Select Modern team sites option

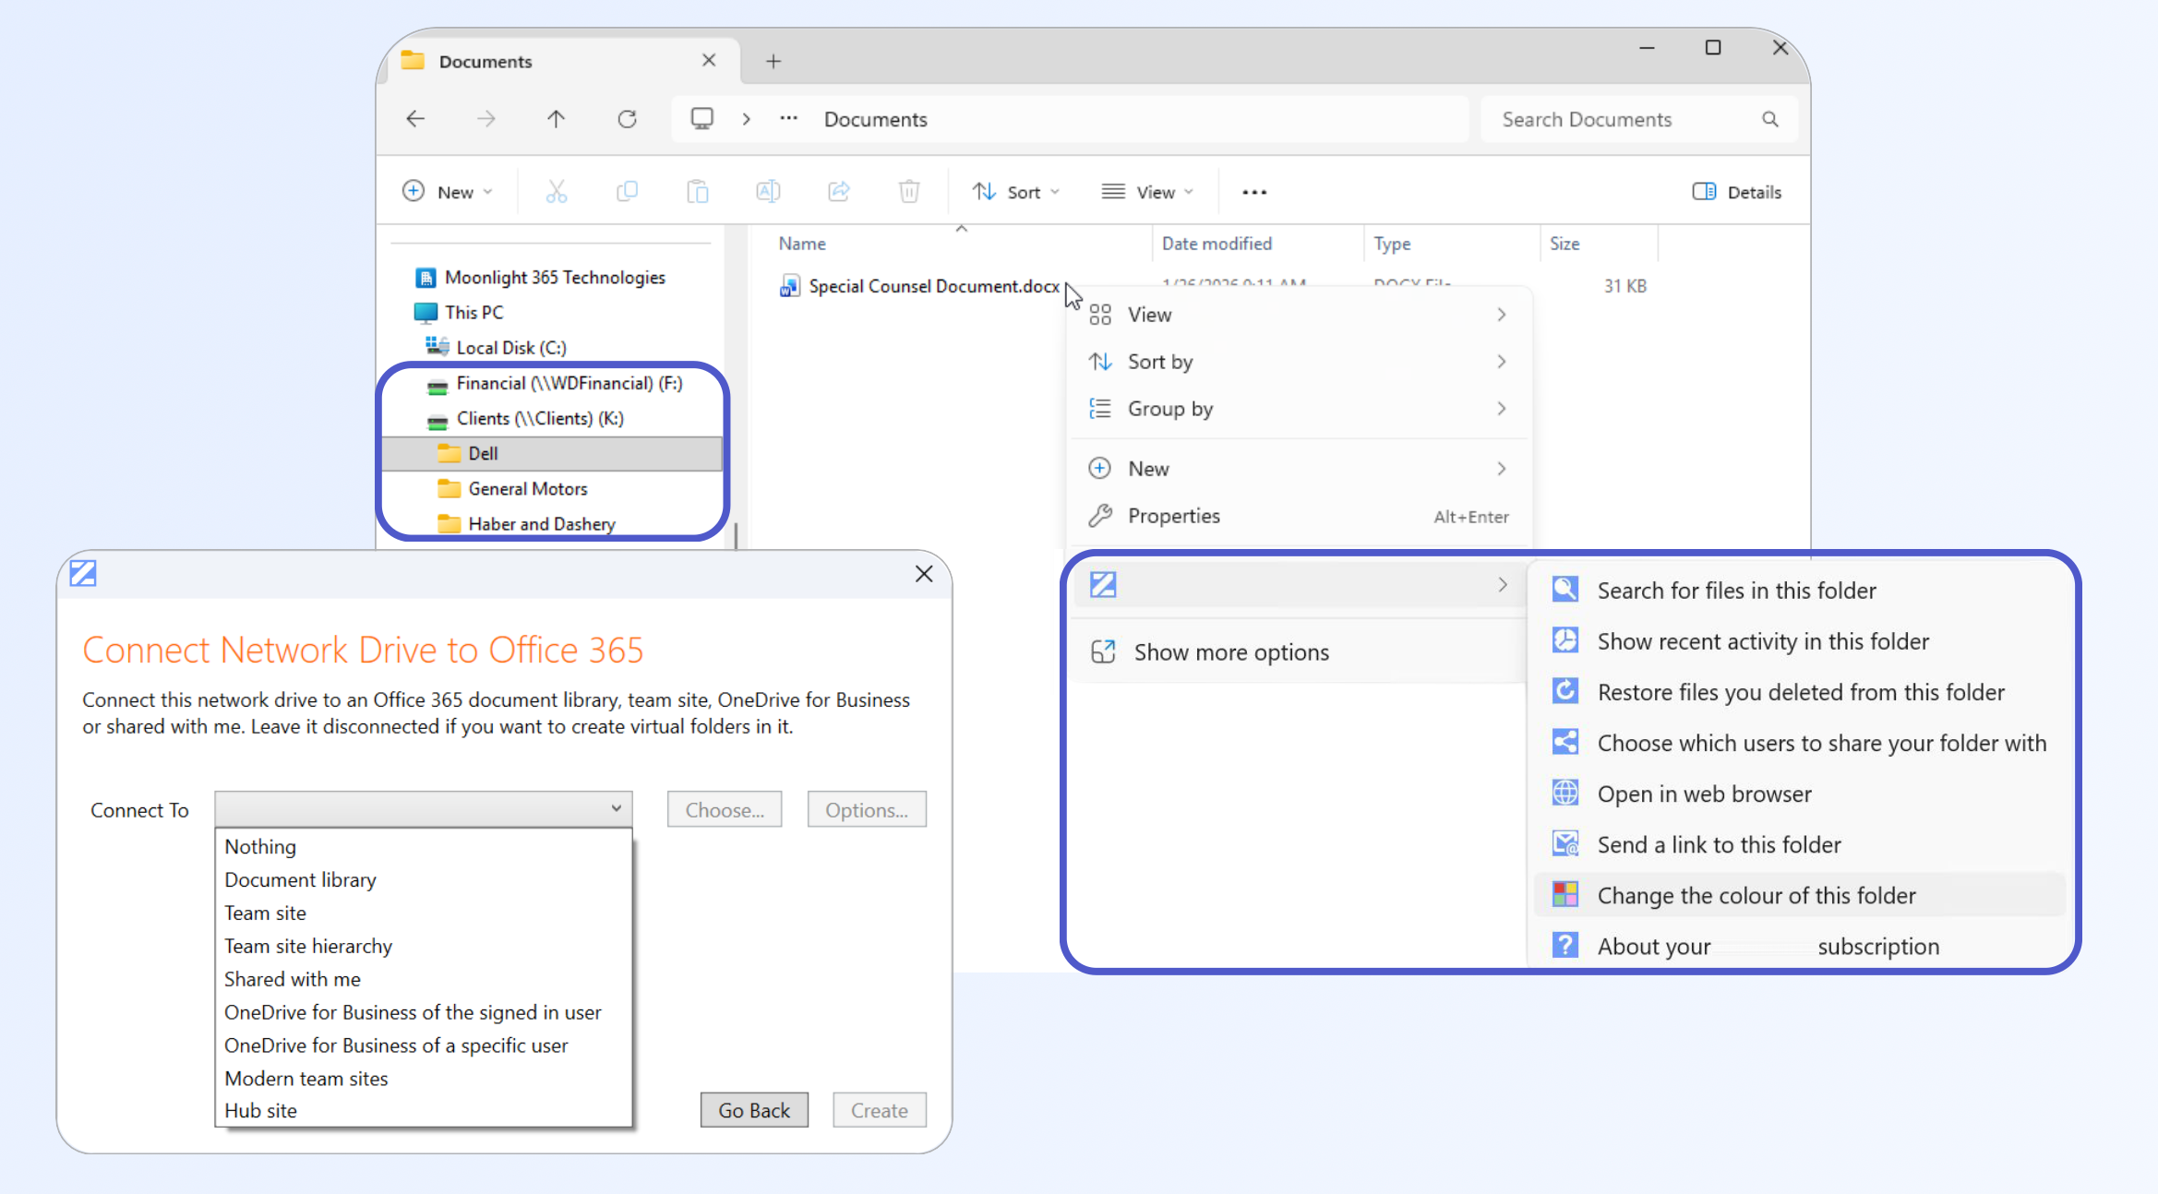(424, 1079)
